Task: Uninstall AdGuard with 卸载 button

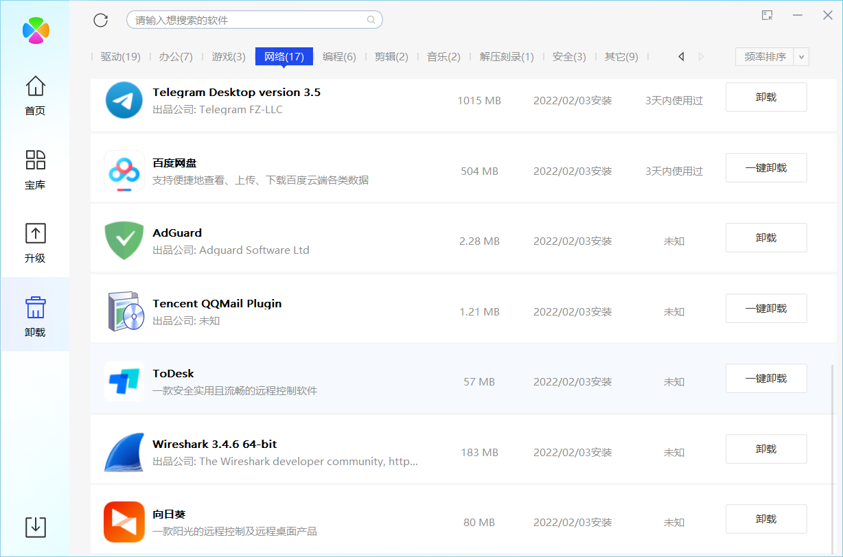Action: pyautogui.click(x=766, y=237)
